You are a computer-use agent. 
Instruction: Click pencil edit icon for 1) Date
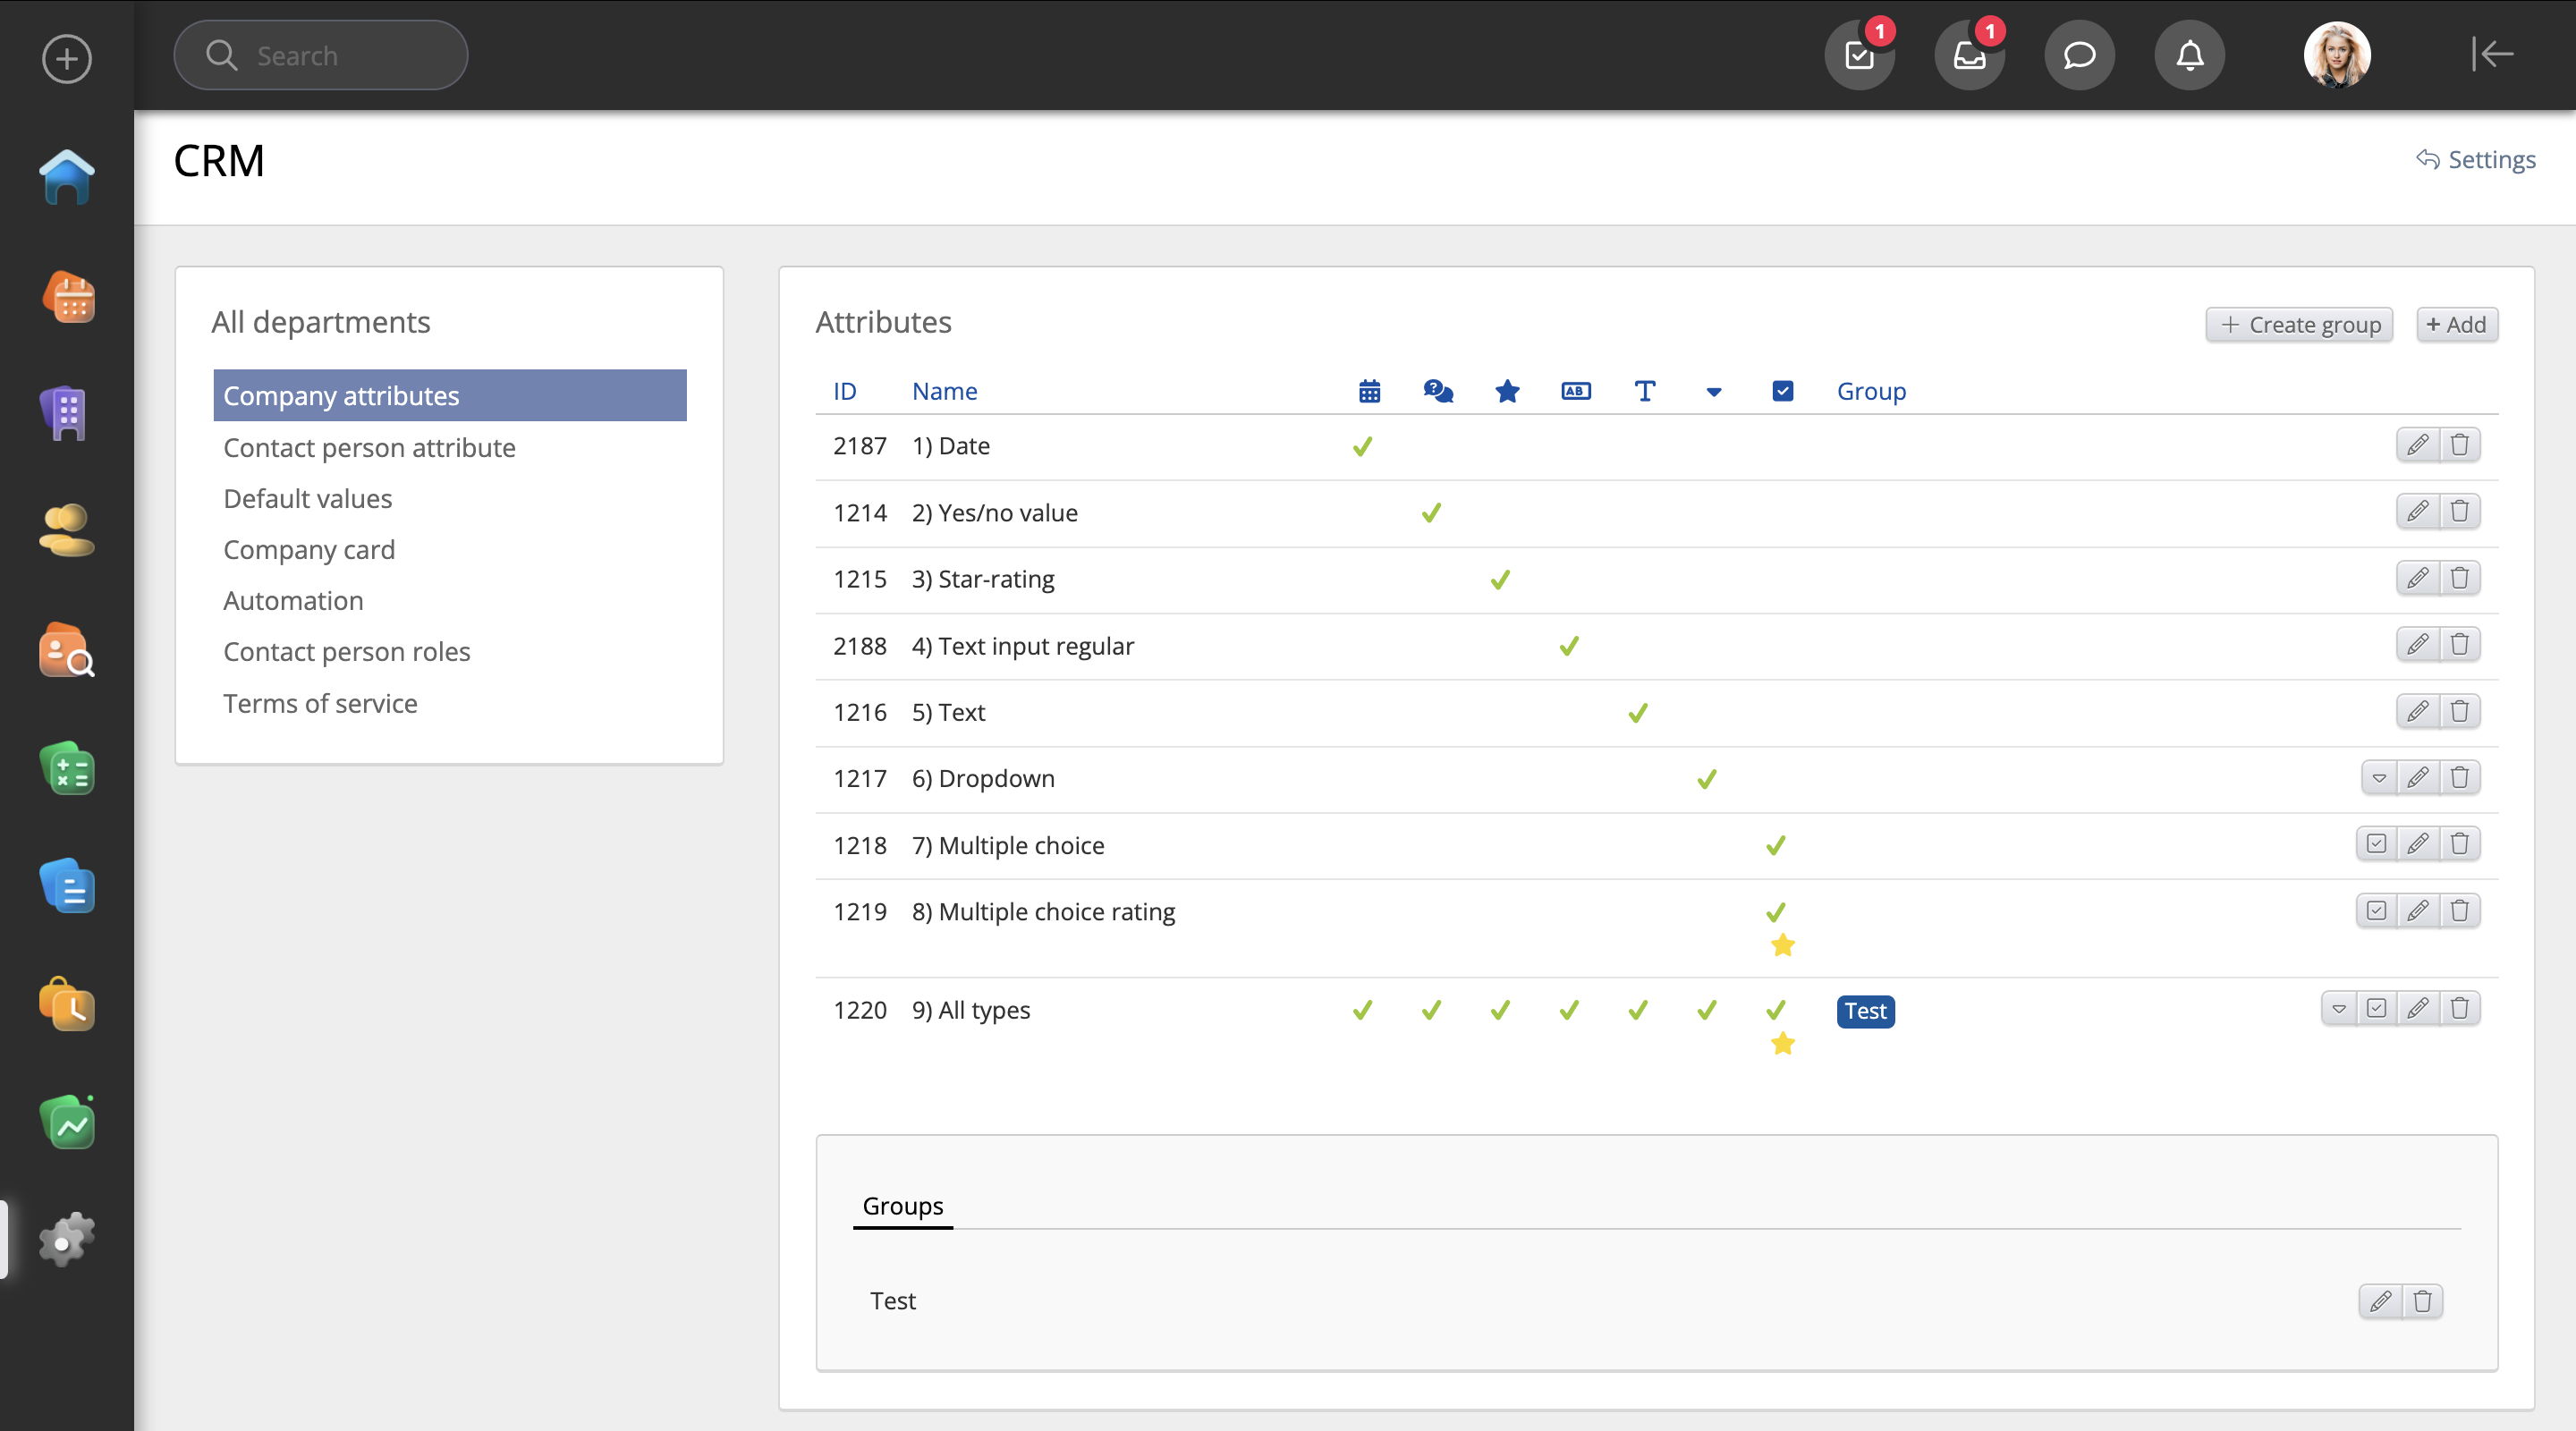click(2417, 444)
